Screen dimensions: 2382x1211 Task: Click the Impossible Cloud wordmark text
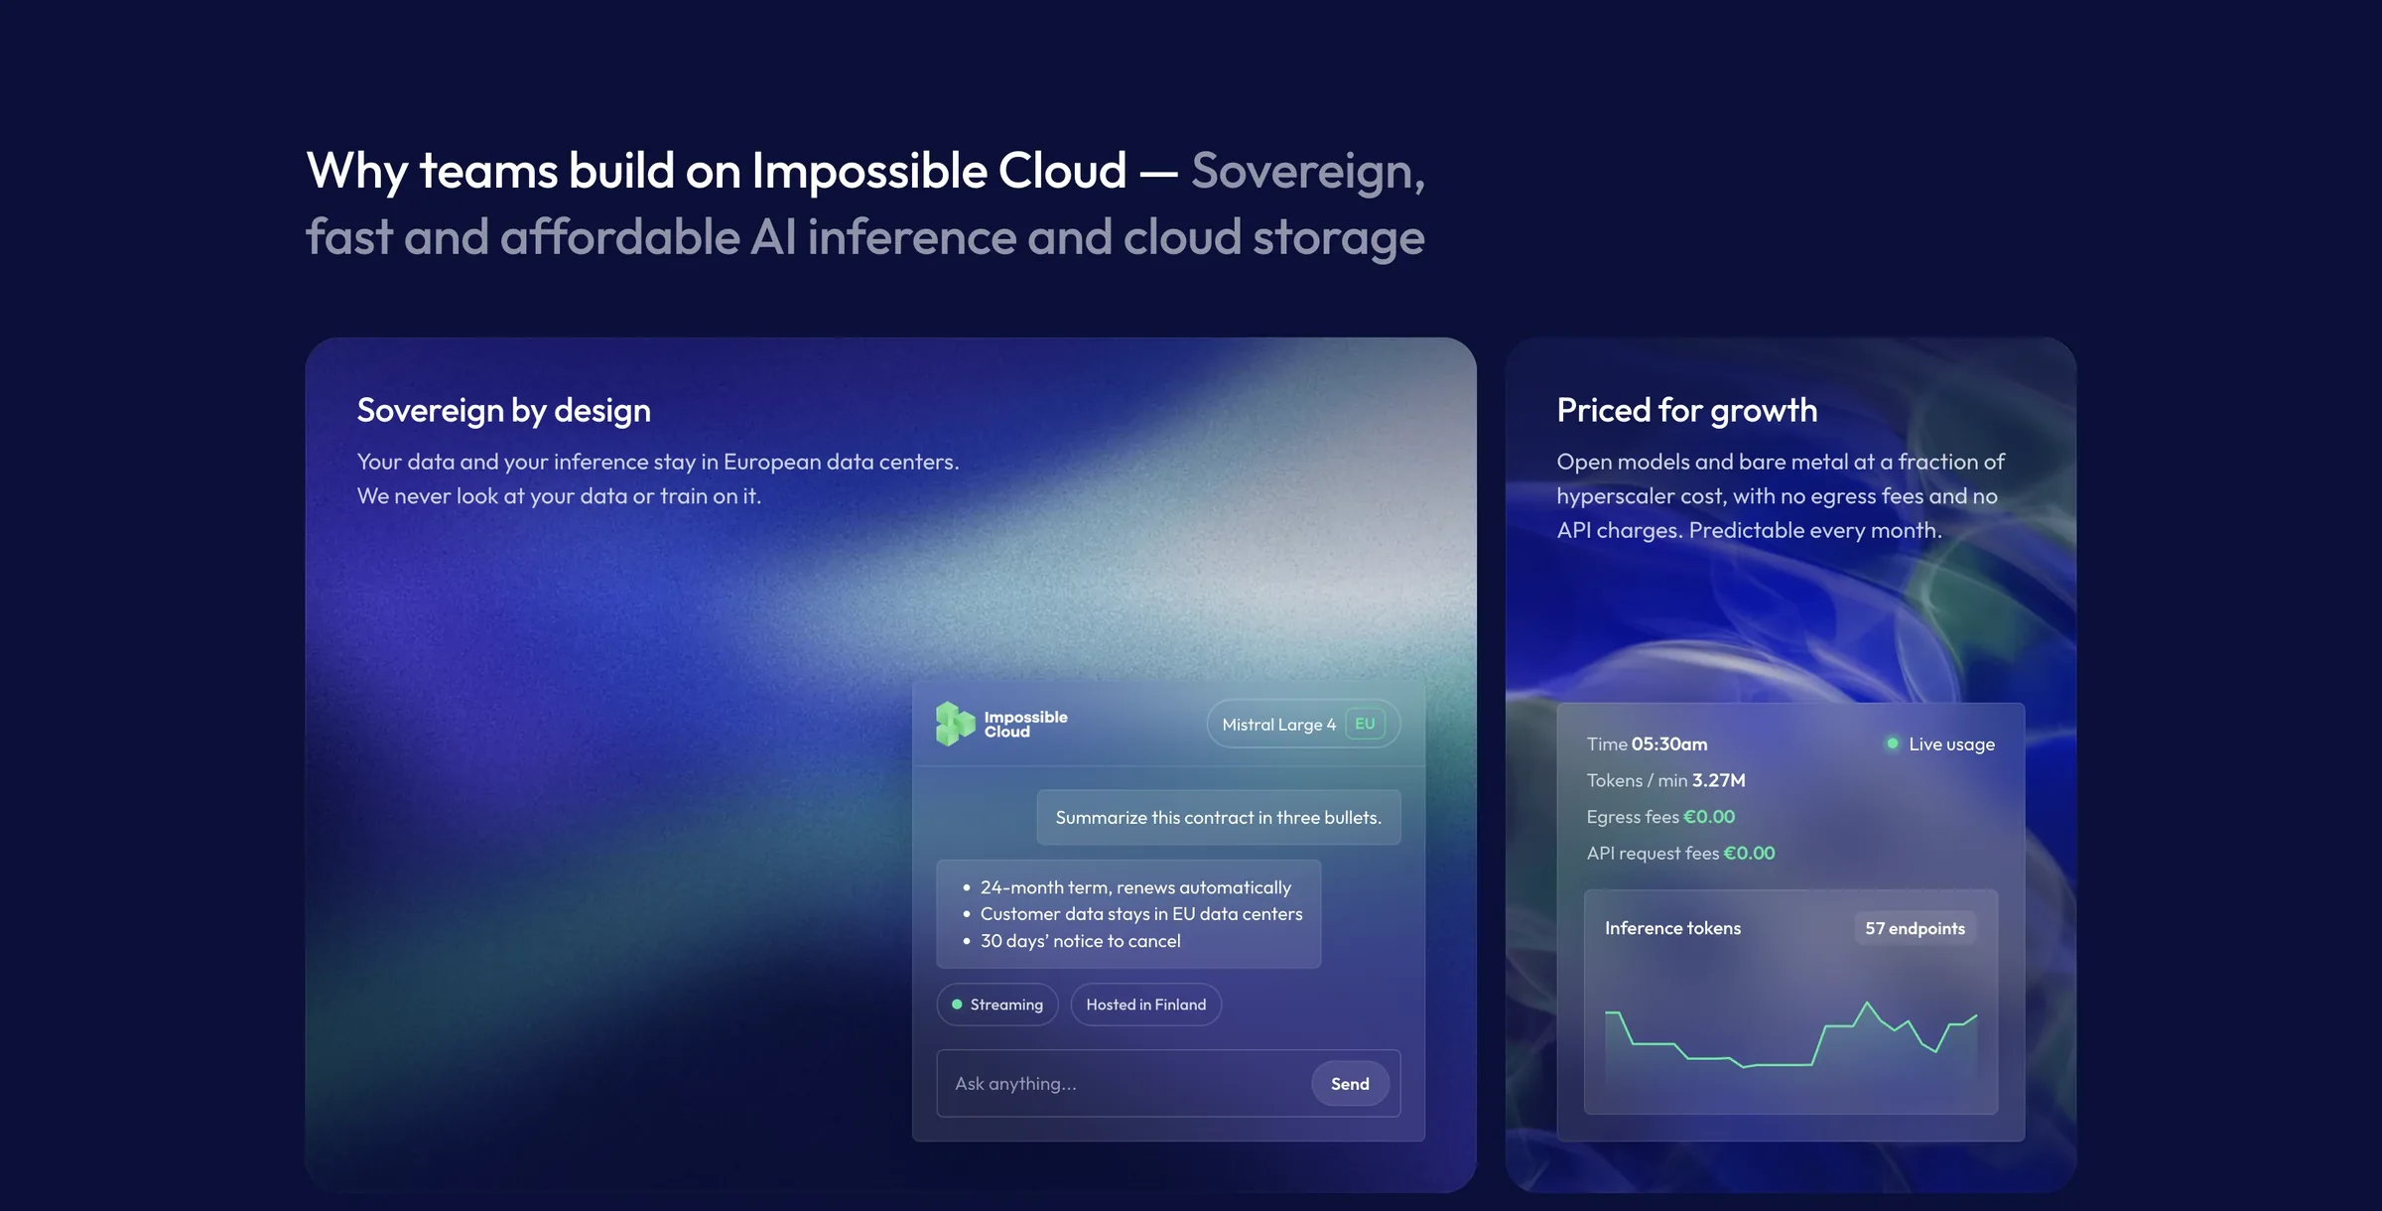pos(1025,725)
